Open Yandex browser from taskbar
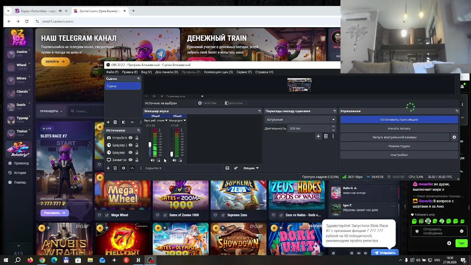Viewport: 471px width, 265px height. coord(126,260)
